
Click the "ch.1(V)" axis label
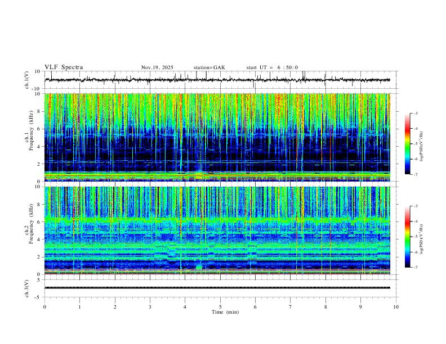[27, 80]
